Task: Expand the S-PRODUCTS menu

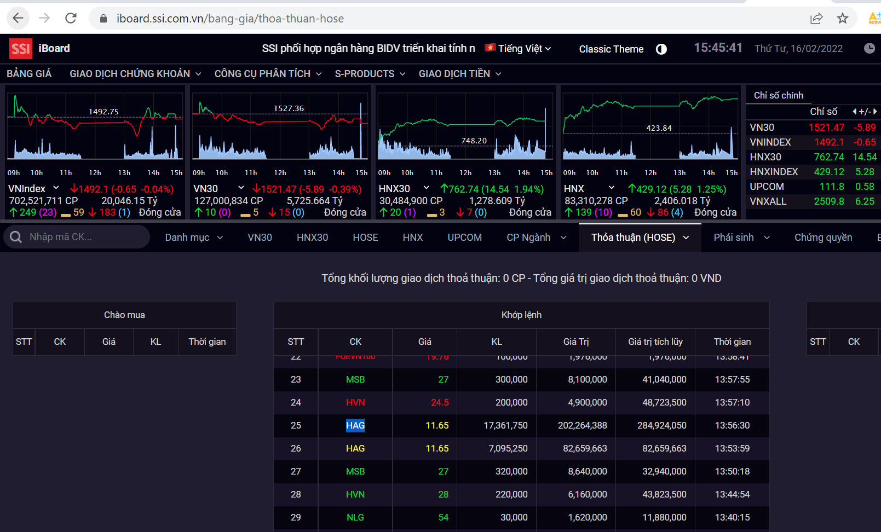Action: [x=370, y=74]
